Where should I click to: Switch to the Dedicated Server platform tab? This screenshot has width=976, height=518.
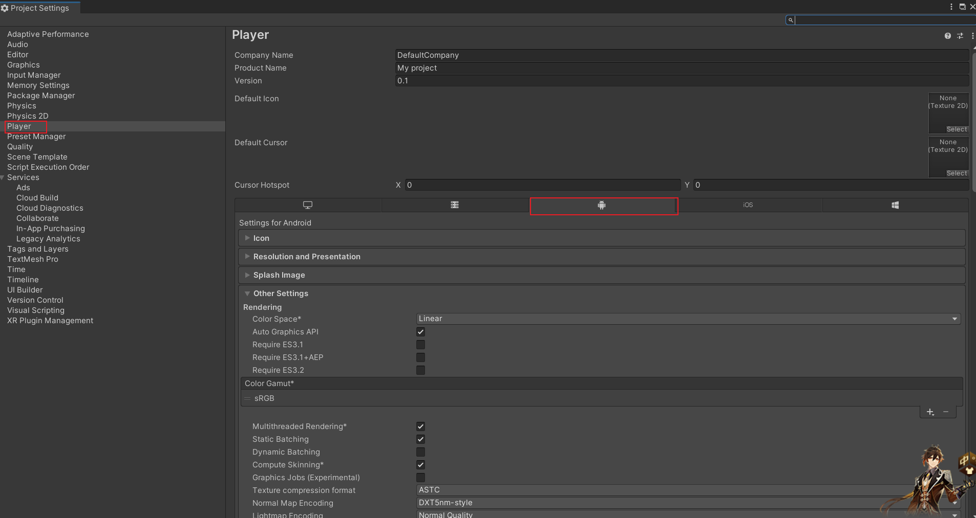coord(455,205)
